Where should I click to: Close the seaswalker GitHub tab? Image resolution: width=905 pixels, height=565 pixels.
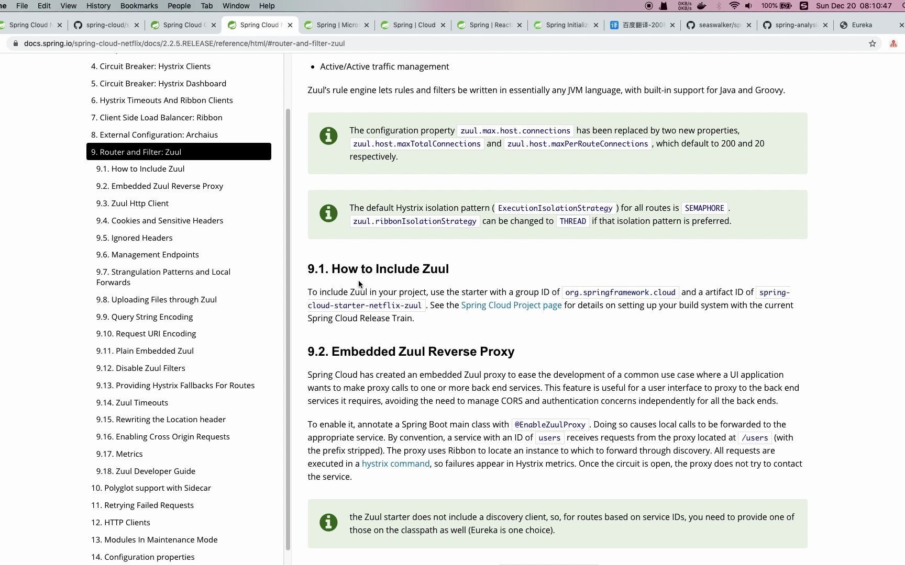[749, 25]
